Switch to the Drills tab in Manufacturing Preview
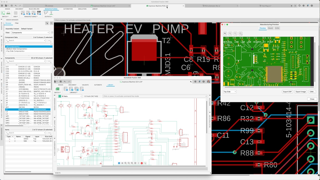This screenshot has width=320, height=180. (277, 28)
